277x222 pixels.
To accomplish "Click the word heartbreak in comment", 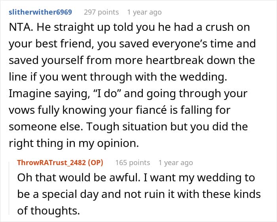I will (175, 60).
